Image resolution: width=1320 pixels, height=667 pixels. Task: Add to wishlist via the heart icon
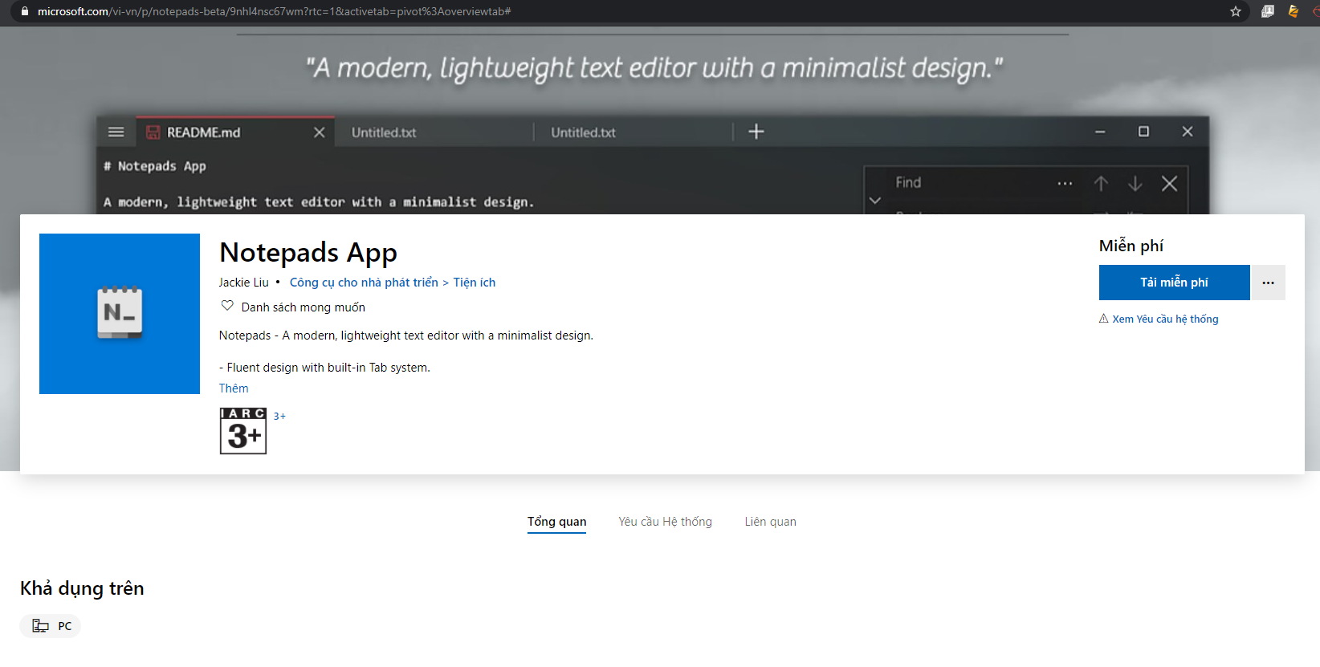tap(227, 306)
